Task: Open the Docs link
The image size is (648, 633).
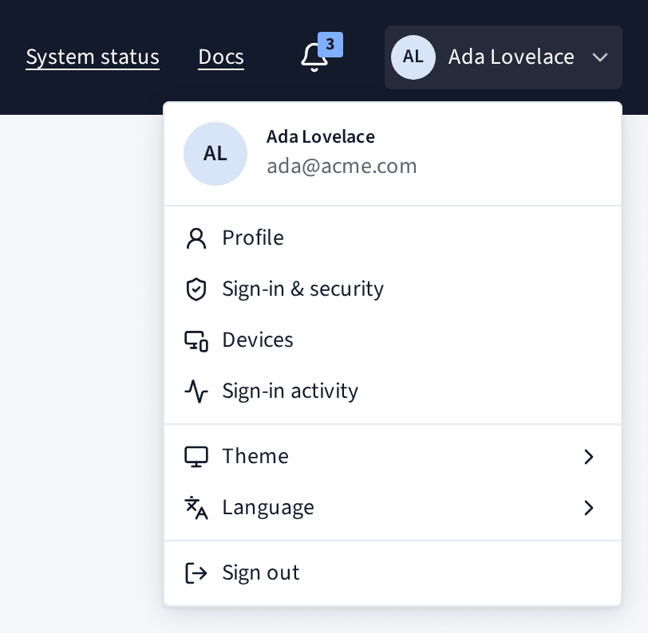Action: point(221,57)
